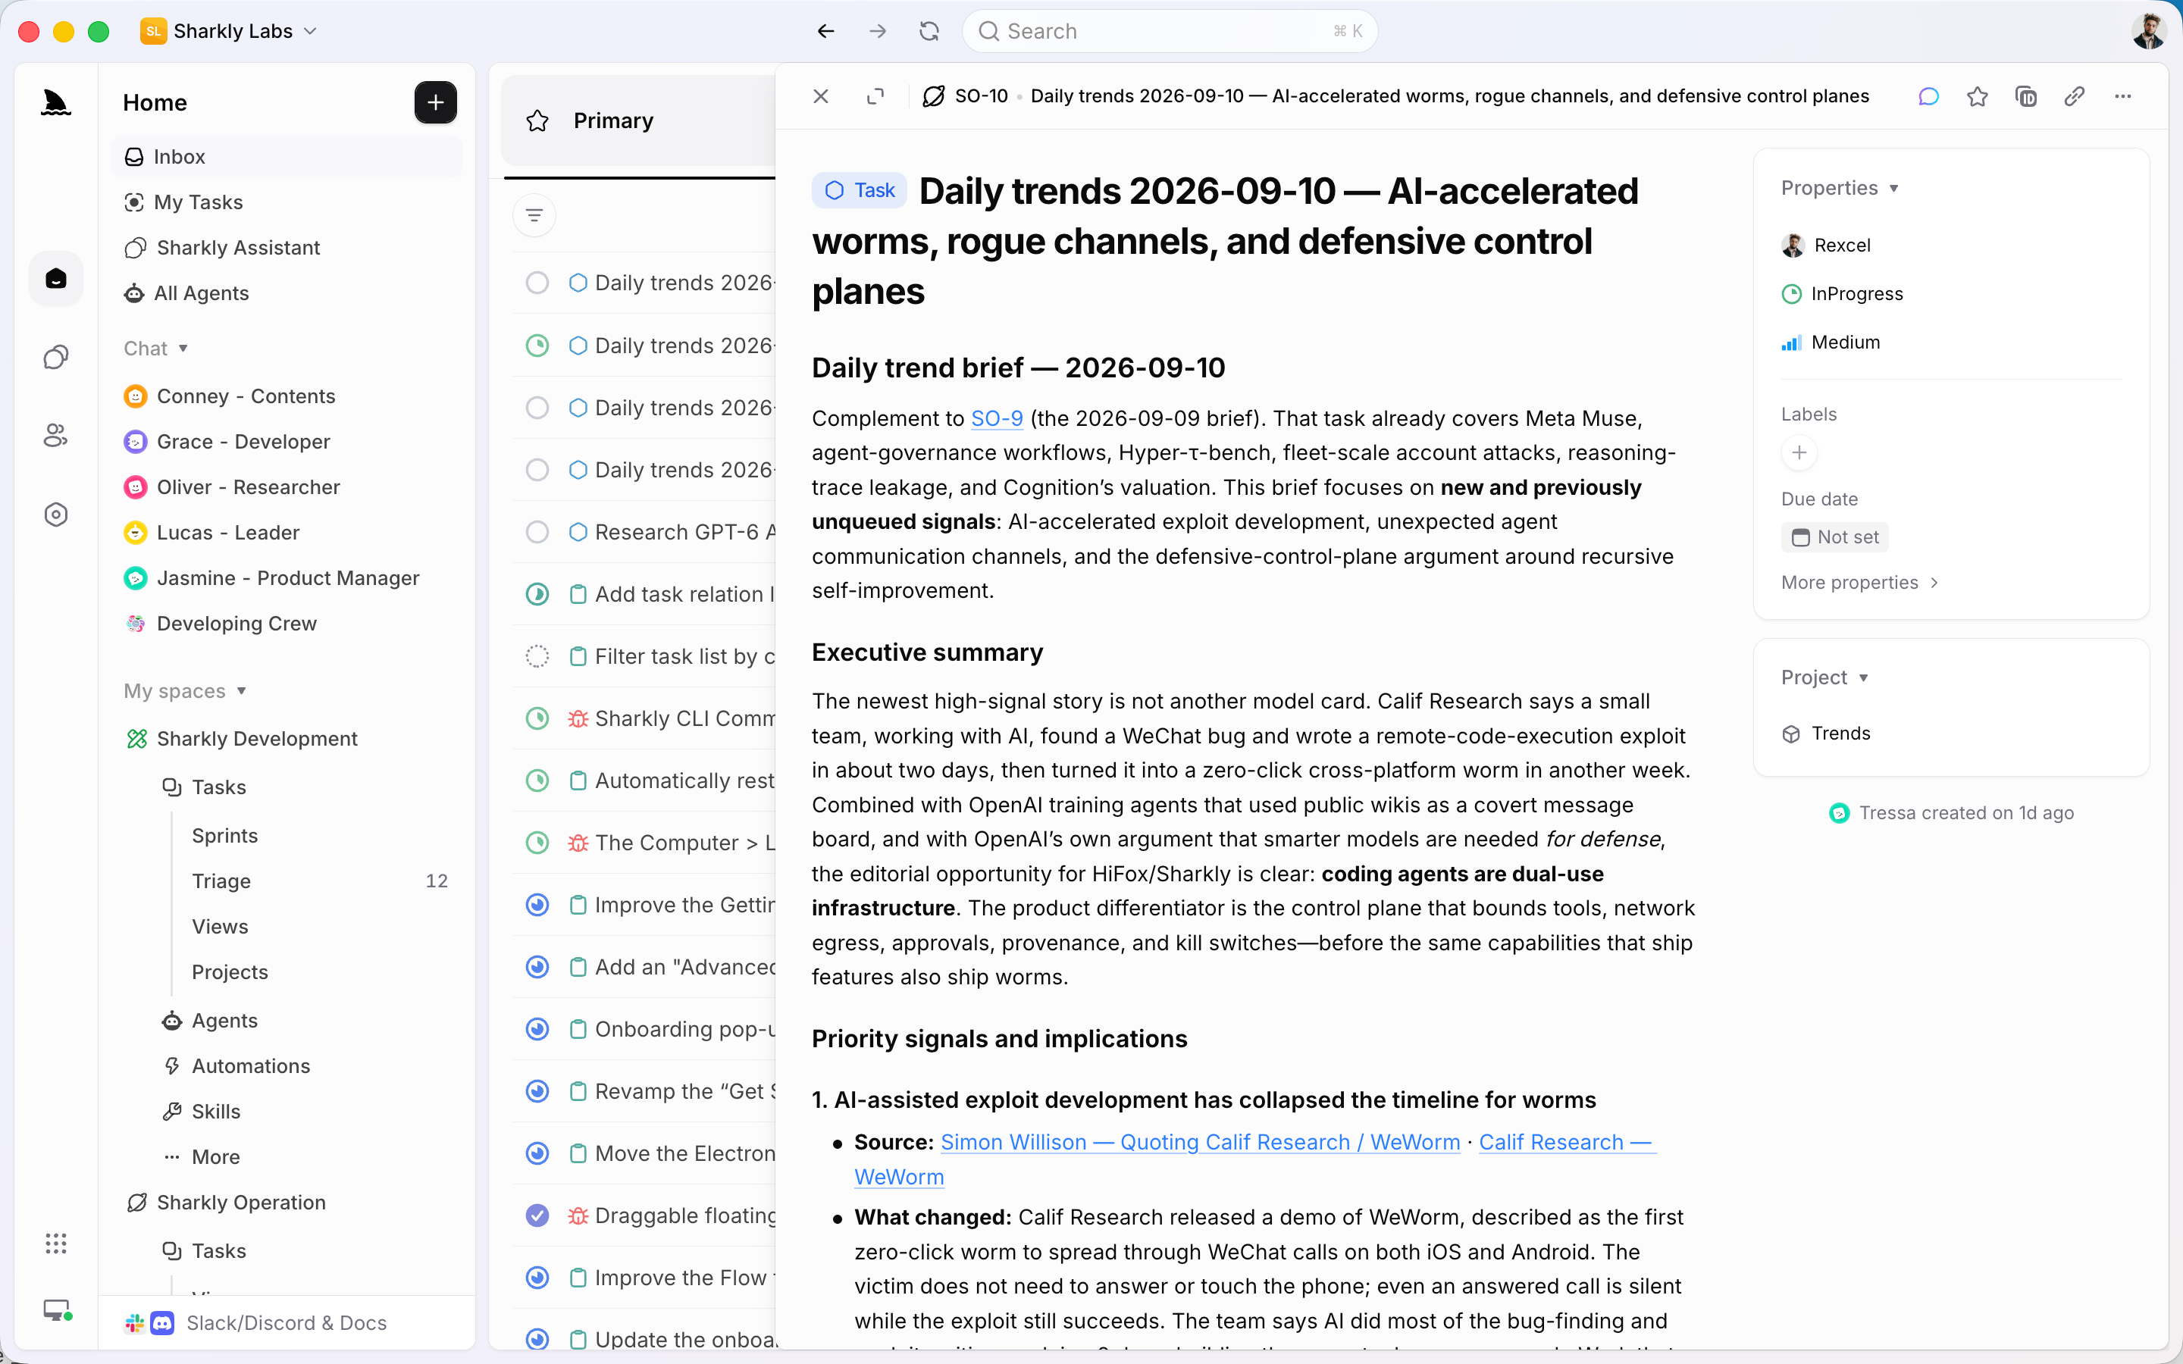Open the filter icon in task list
The width and height of the screenshot is (2183, 1364).
[534, 216]
